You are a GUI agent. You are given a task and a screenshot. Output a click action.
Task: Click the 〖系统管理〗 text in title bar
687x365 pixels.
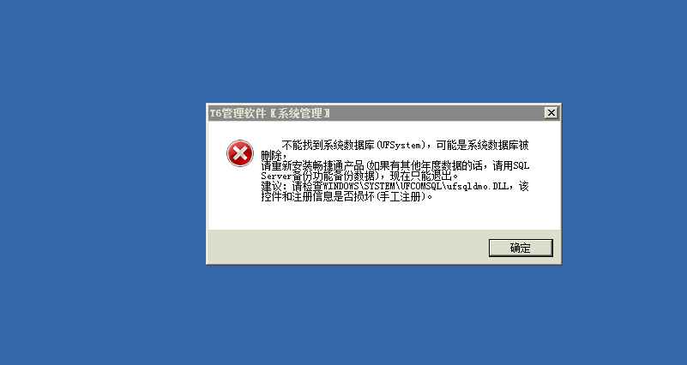(x=299, y=113)
